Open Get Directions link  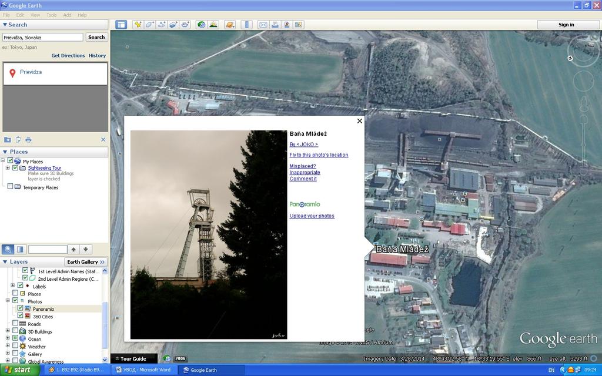coord(68,56)
